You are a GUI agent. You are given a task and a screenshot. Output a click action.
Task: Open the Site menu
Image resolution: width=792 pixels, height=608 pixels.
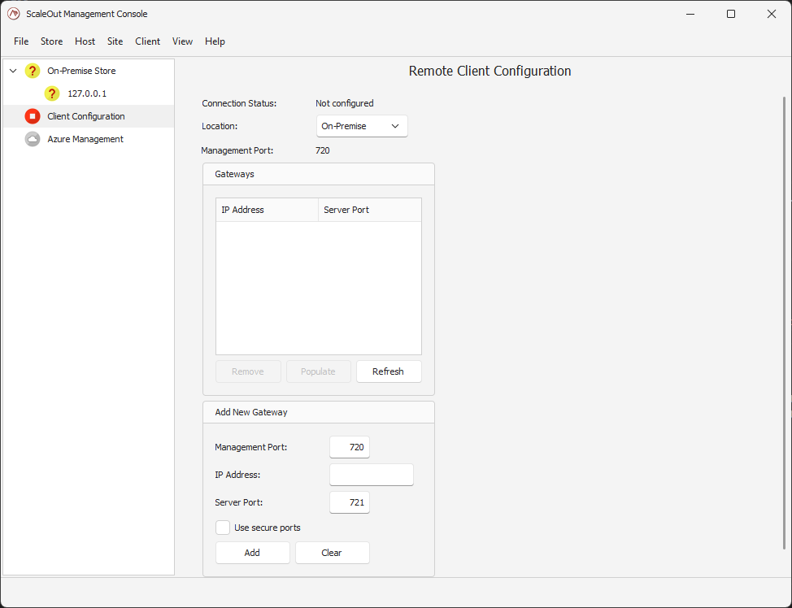[x=115, y=41]
